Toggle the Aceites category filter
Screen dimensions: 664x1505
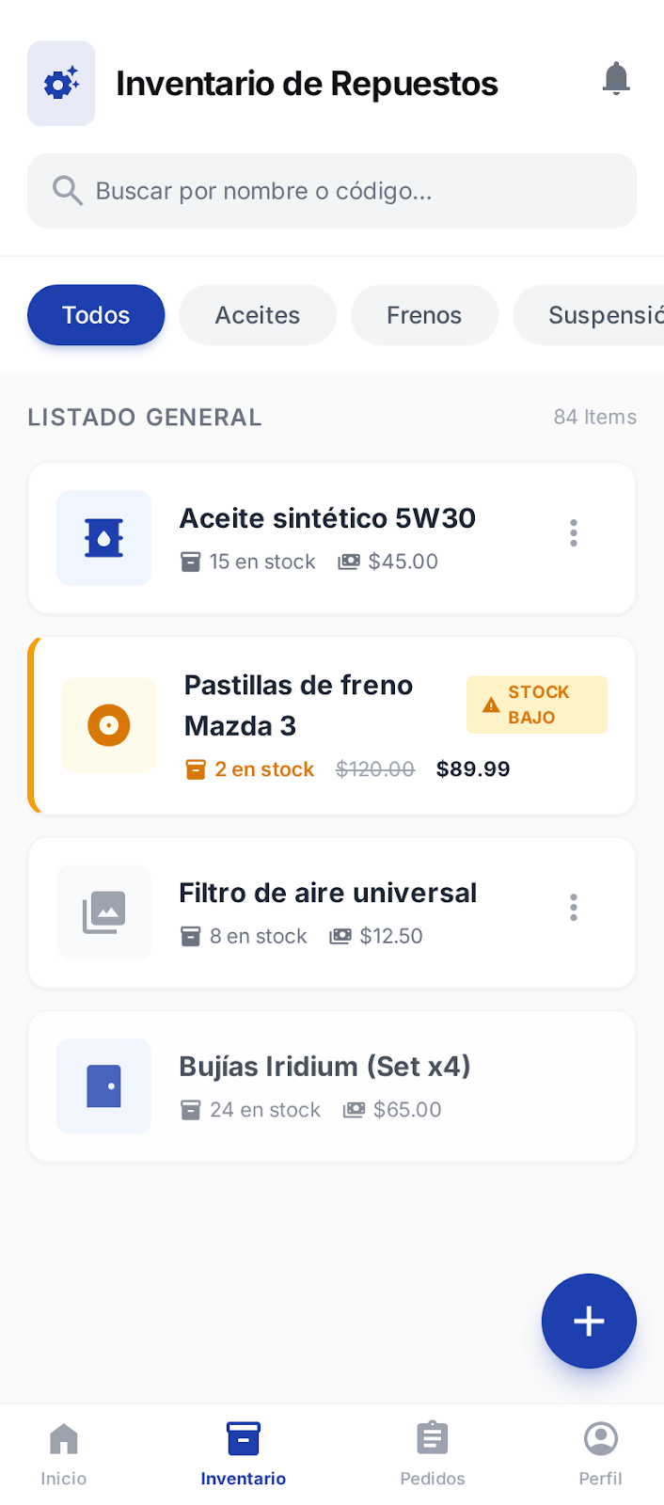click(257, 315)
